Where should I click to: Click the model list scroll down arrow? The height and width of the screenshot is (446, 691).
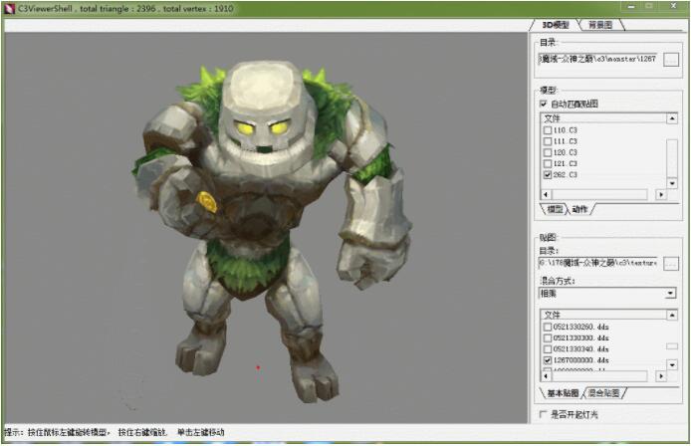(672, 183)
